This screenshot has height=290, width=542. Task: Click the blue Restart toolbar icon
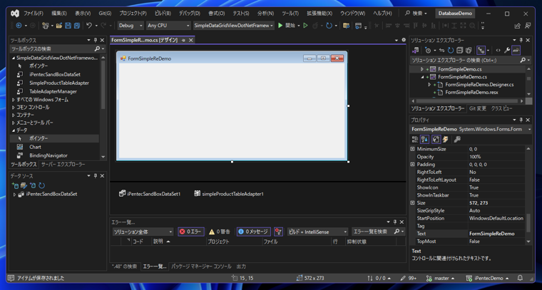(329, 26)
